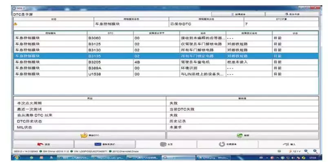The height and width of the screenshot is (162, 328).
Task: Open the home page button in bottom bar
Action: [166, 144]
